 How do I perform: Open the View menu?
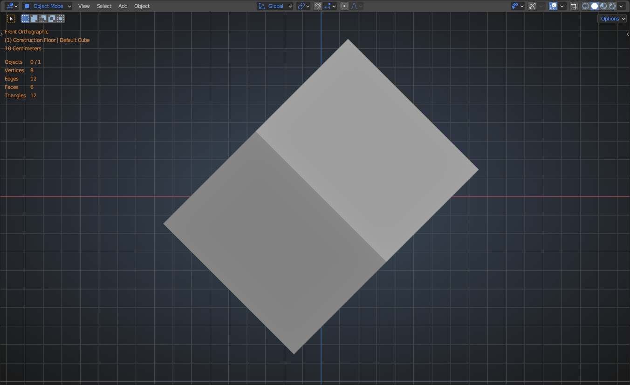(84, 6)
